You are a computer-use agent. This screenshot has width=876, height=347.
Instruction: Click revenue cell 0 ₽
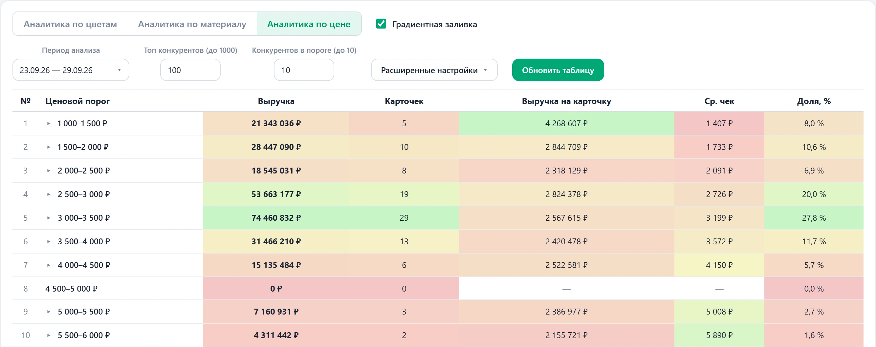click(276, 289)
